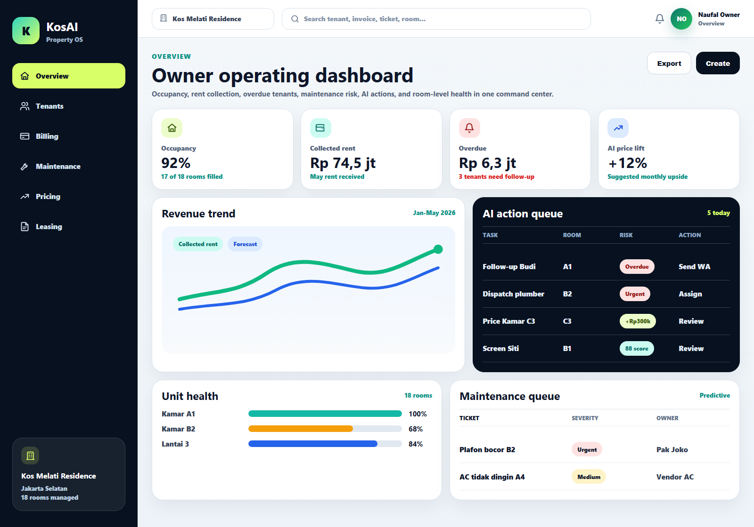Viewport: 754px width, 527px height.
Task: Open the Tenants menu item
Action: point(69,106)
